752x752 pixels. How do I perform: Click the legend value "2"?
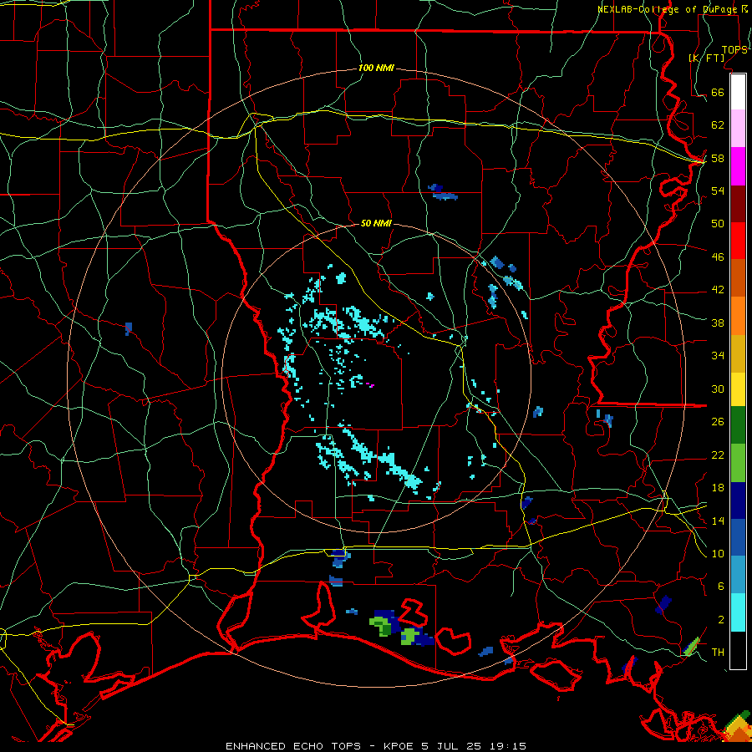[721, 620]
